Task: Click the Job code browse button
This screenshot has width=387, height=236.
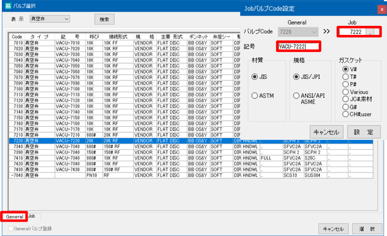Action: (370, 32)
